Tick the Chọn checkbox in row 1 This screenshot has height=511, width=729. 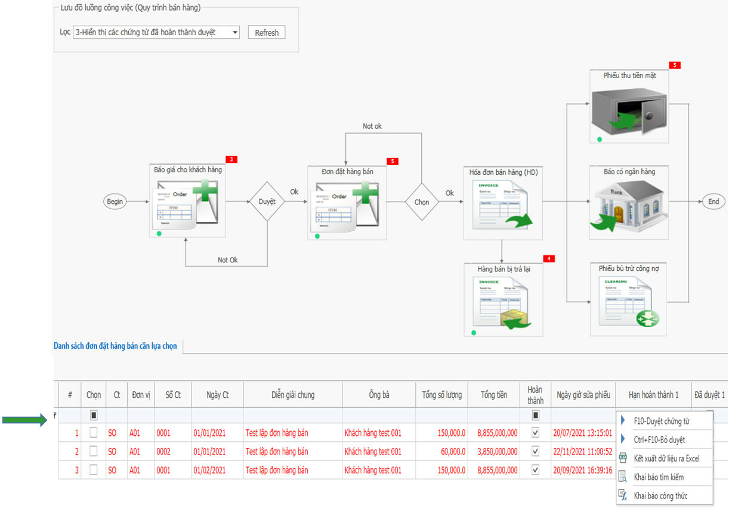click(94, 433)
